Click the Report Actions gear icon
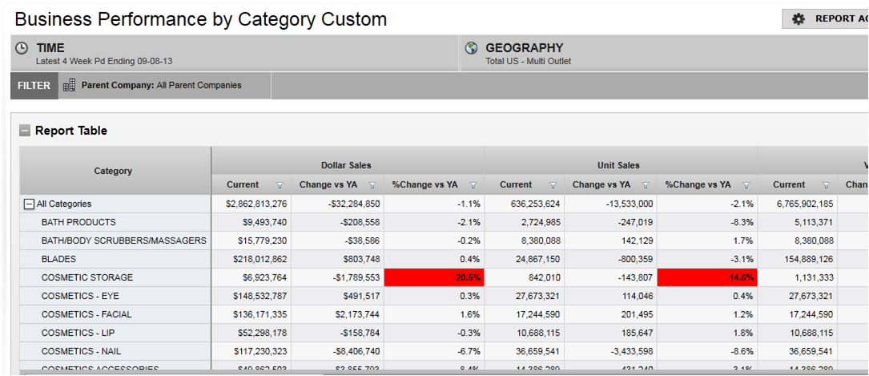The width and height of the screenshot is (869, 376). (x=798, y=19)
